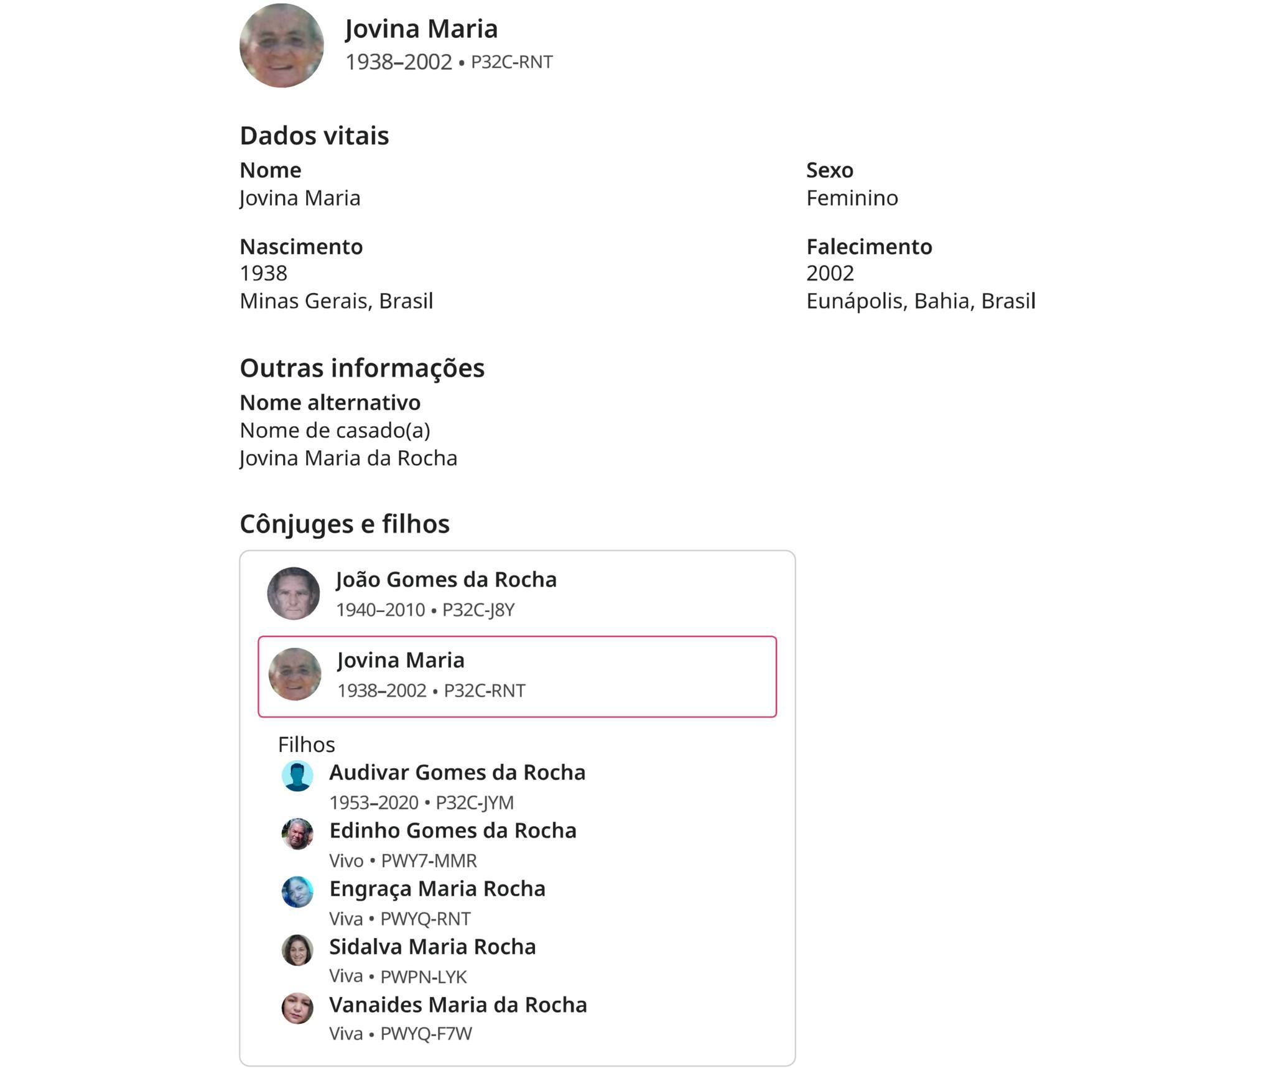Screen dimensions: 1274x1068
Task: Click Engraça Maria Rocha's photo avatar
Action: [x=297, y=891]
